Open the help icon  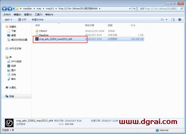coord(180,20)
